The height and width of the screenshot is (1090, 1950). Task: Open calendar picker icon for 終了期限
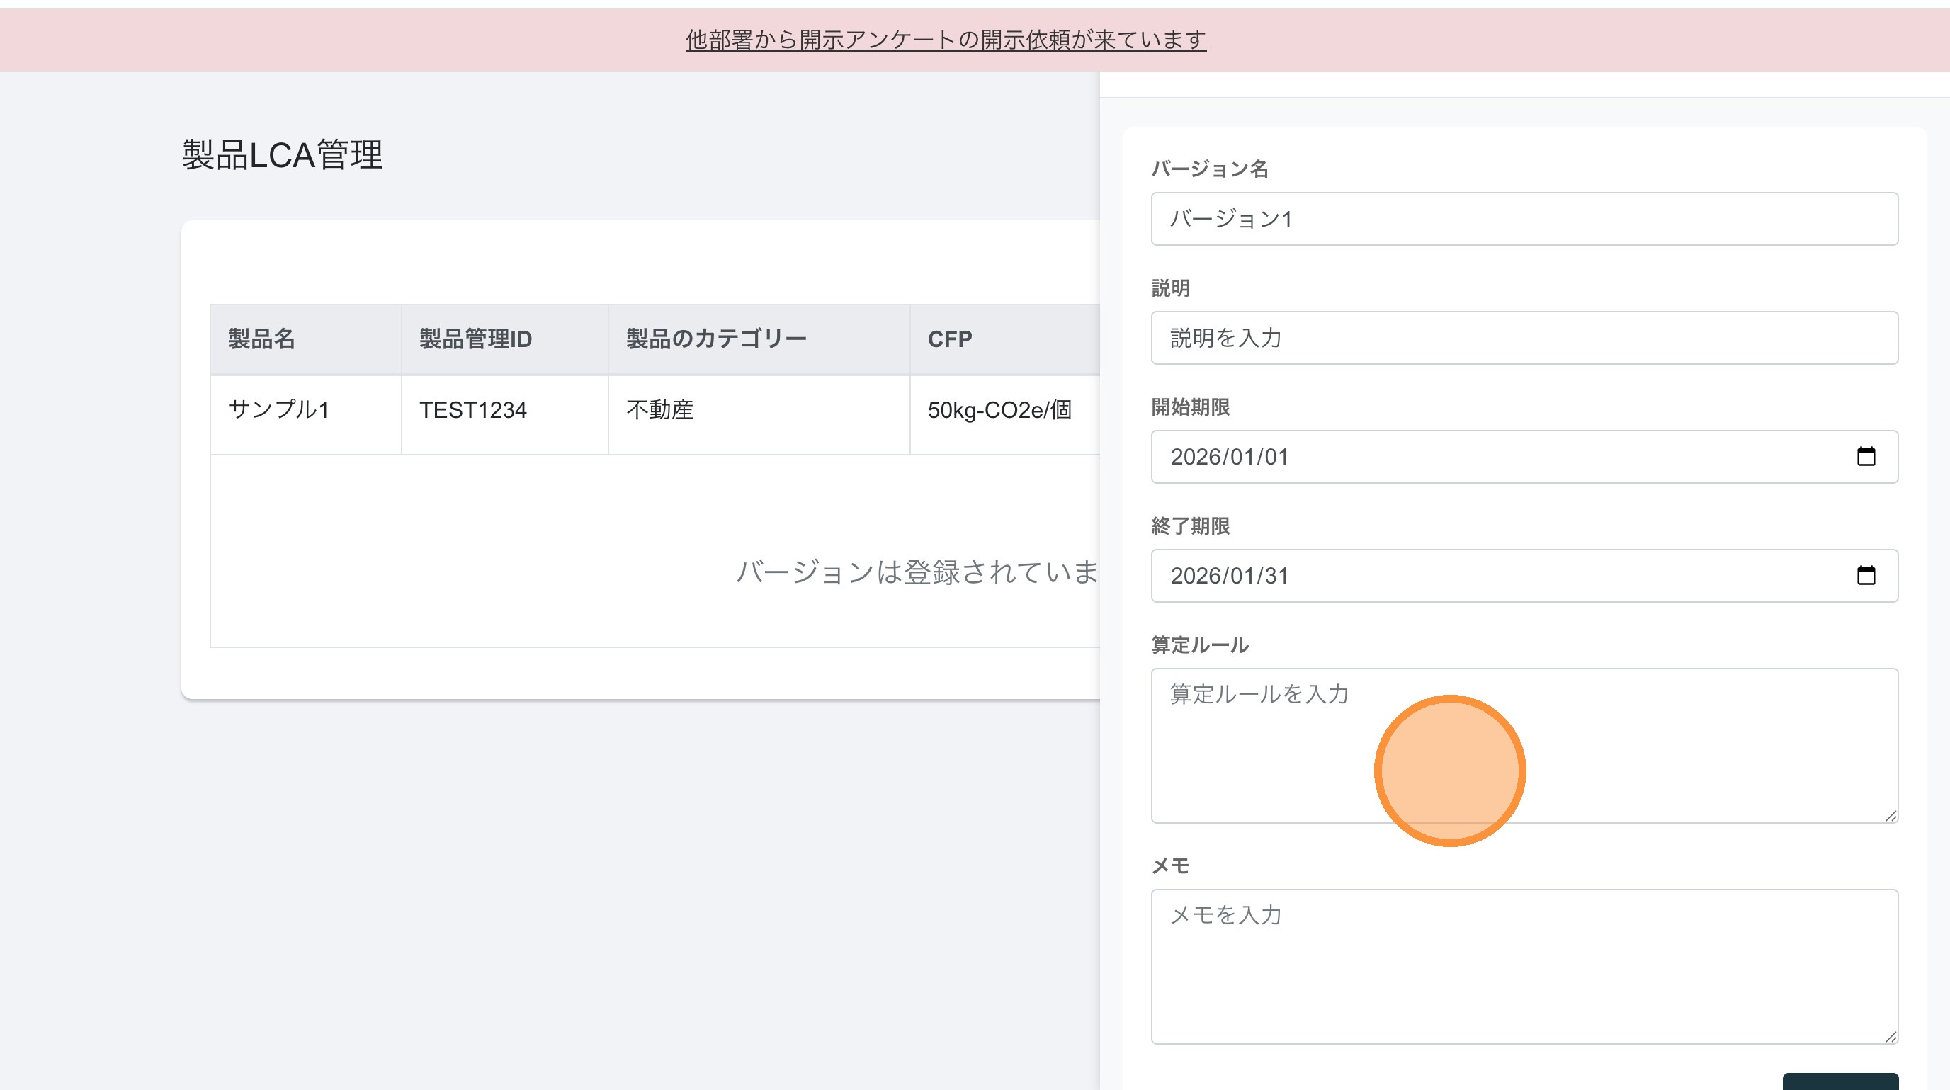[1865, 575]
